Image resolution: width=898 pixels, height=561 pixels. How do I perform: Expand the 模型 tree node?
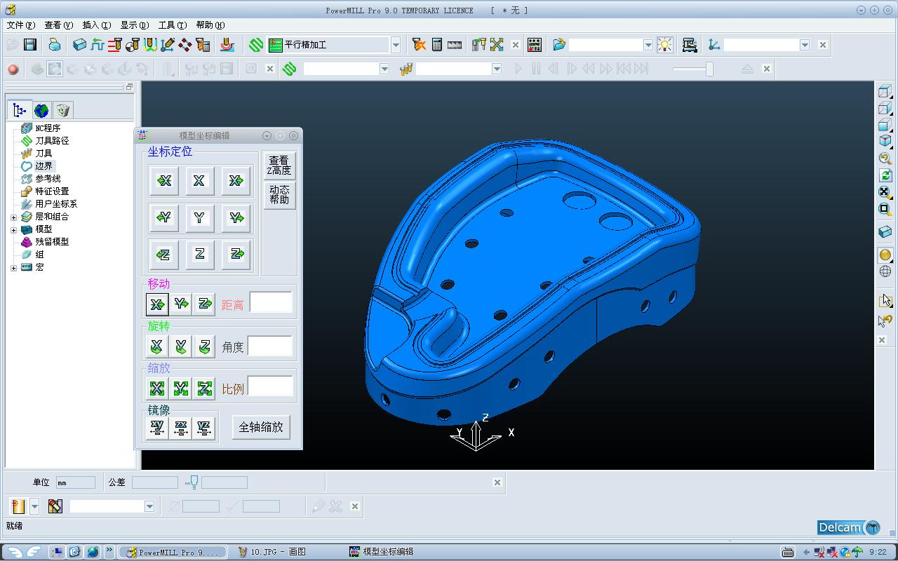click(x=13, y=229)
